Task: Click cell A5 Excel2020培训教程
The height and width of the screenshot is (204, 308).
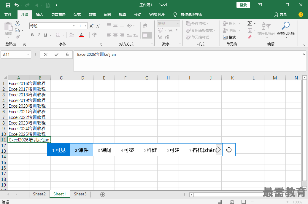Action: (x=19, y=106)
